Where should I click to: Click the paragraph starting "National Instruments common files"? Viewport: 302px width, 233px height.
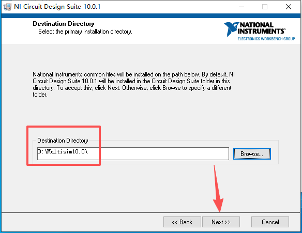[x=133, y=84]
